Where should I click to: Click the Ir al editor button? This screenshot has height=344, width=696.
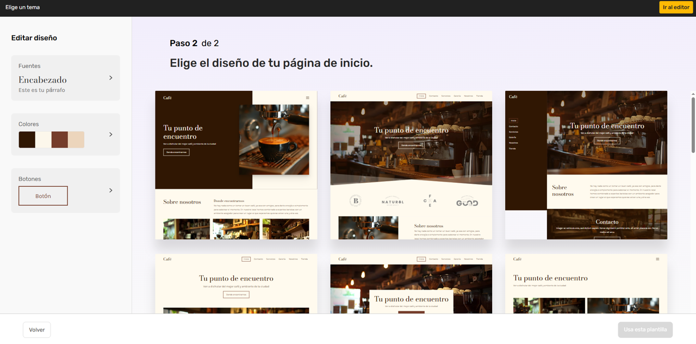coord(676,7)
